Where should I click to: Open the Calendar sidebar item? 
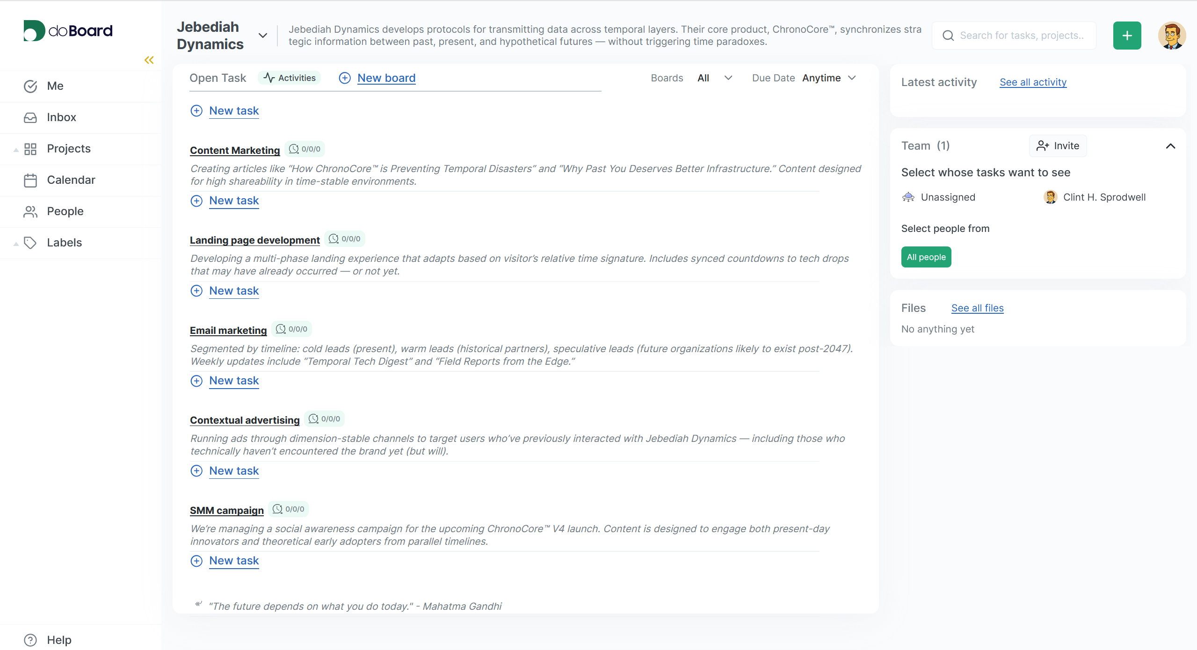click(71, 180)
